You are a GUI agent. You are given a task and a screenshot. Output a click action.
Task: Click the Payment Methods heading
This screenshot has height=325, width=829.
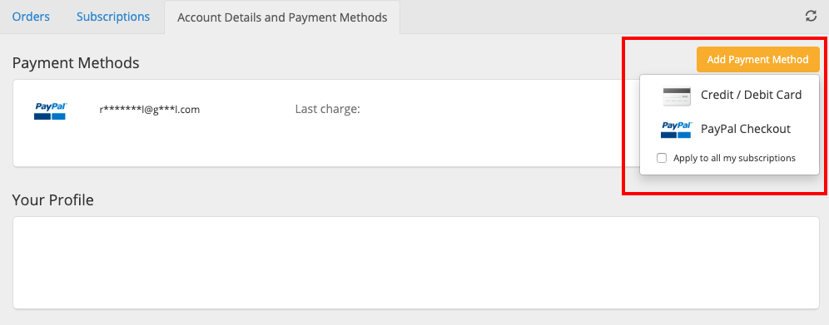[76, 63]
